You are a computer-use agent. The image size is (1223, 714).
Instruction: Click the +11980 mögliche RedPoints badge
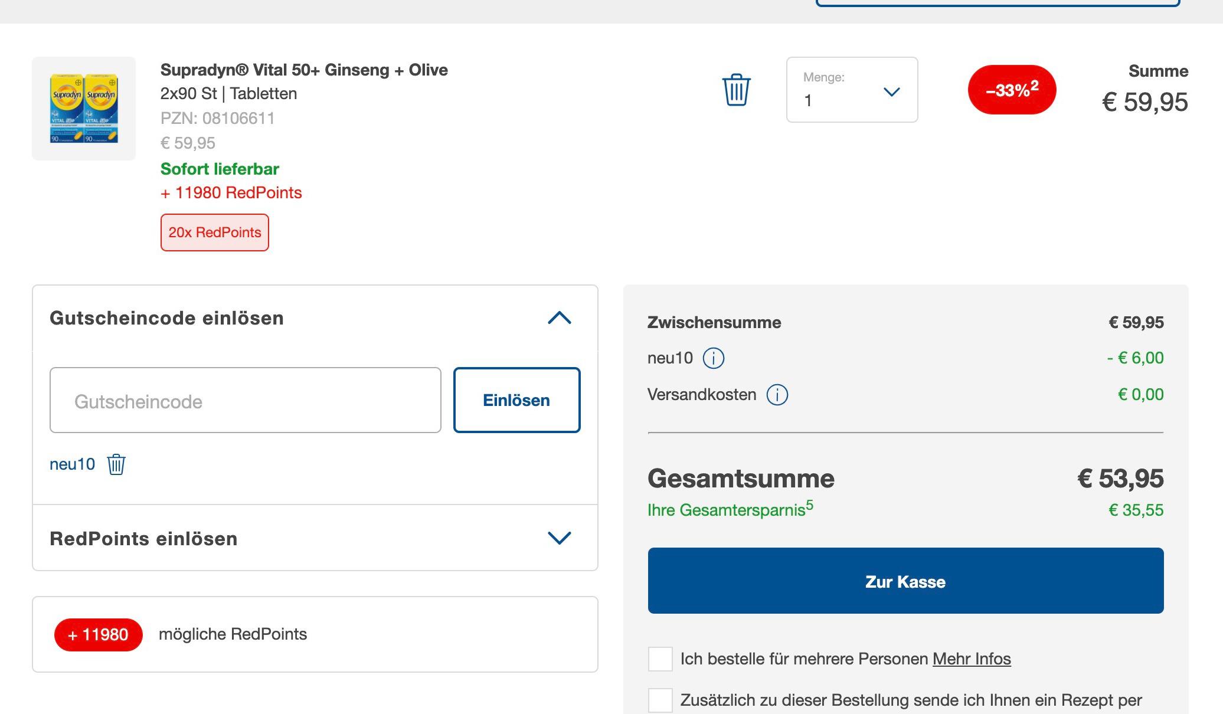(99, 635)
